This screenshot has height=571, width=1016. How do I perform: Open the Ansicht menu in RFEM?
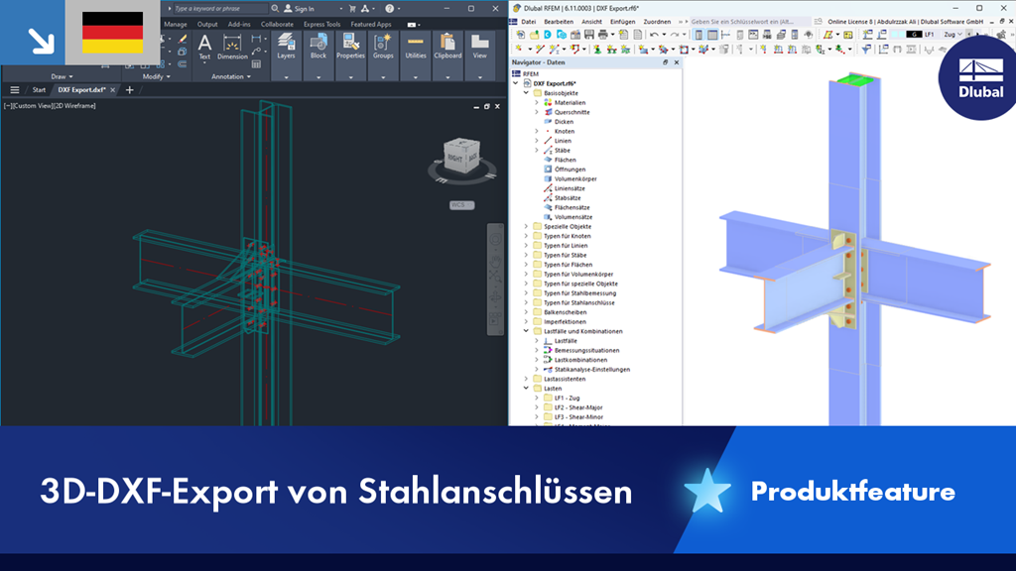(x=591, y=22)
